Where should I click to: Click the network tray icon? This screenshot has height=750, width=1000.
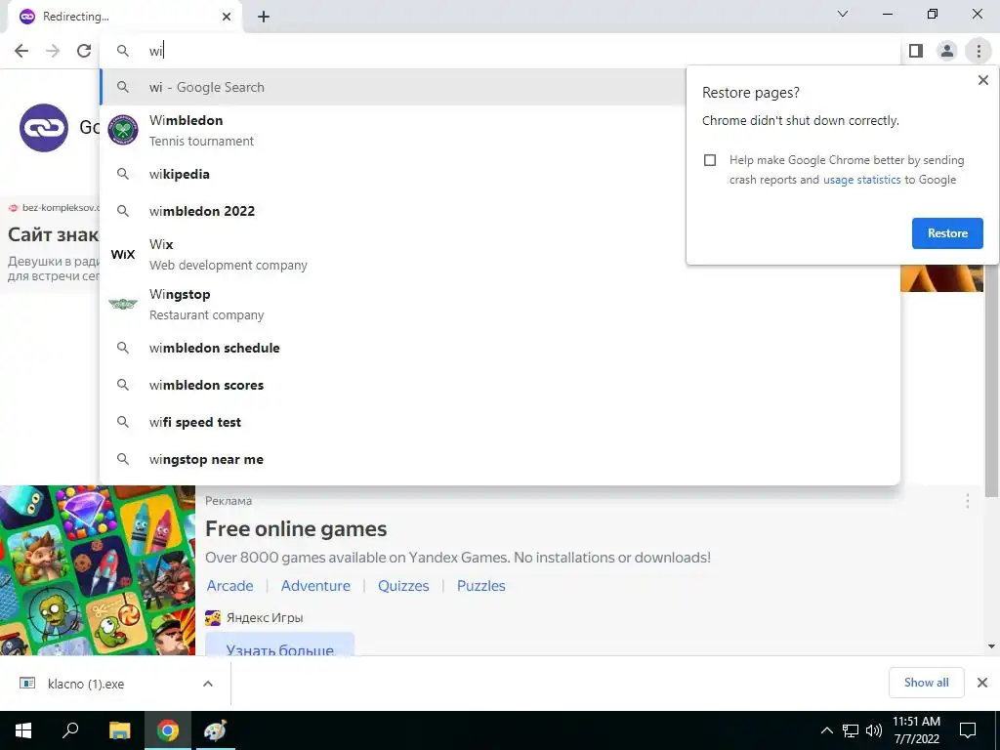click(x=851, y=730)
